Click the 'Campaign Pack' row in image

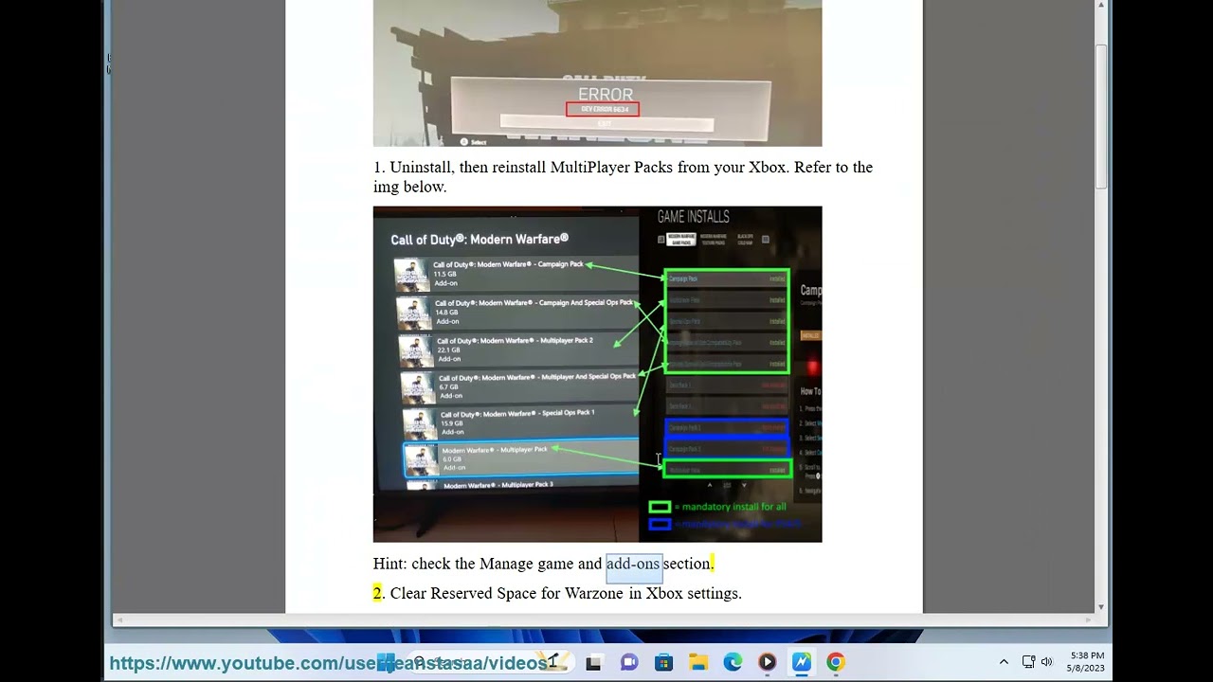[516, 274]
